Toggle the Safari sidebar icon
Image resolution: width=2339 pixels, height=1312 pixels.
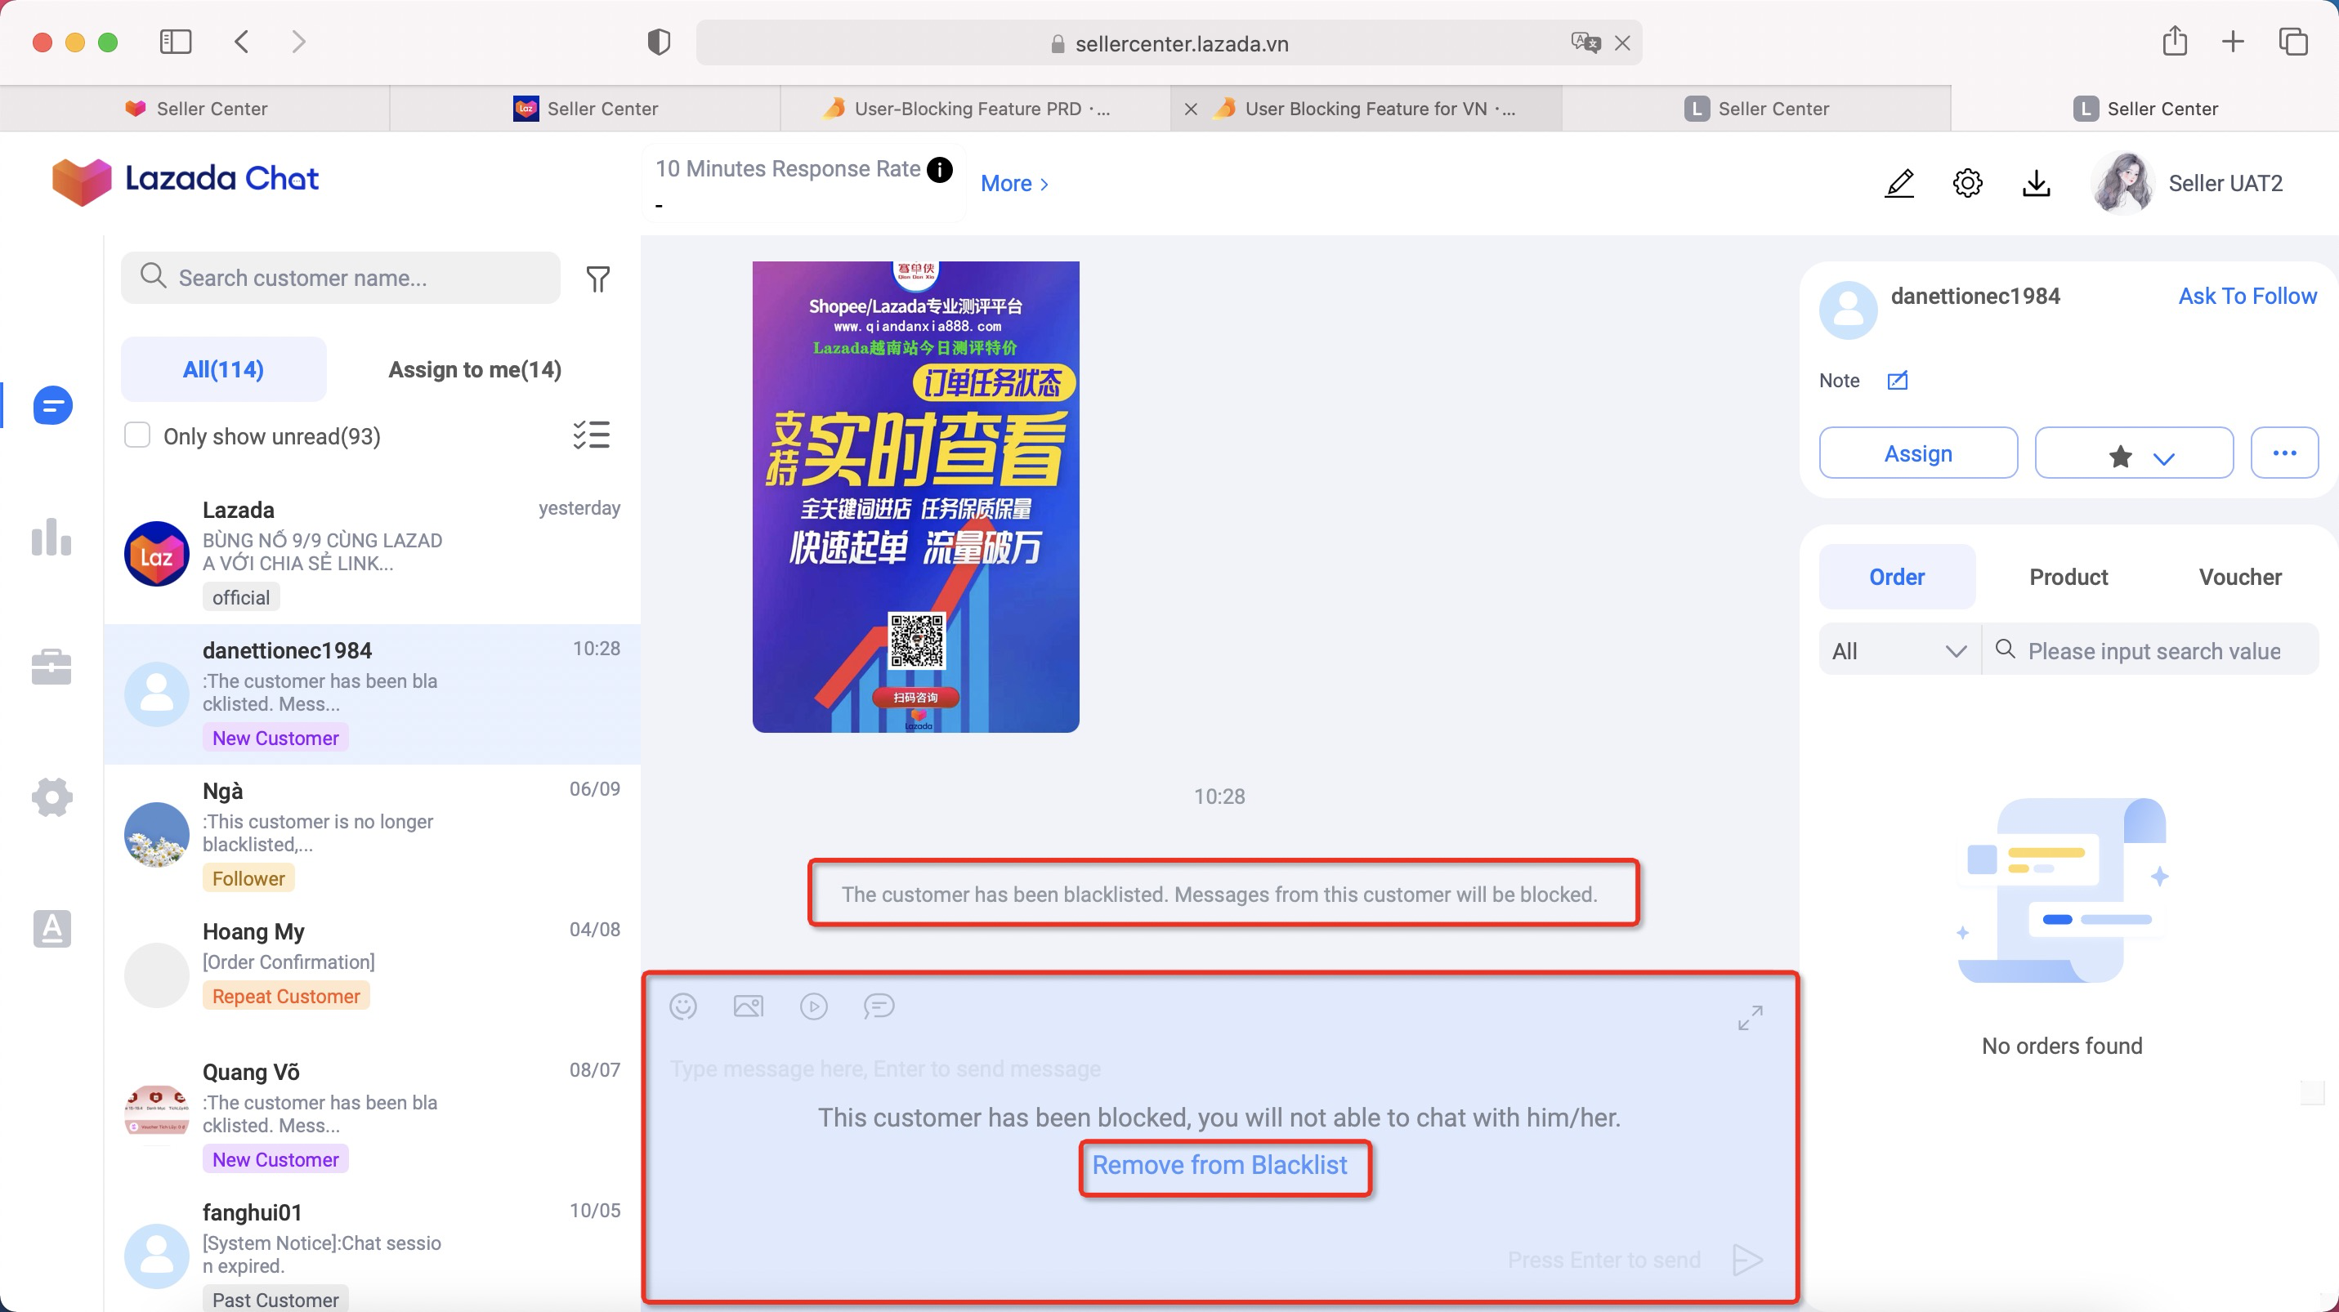[175, 41]
